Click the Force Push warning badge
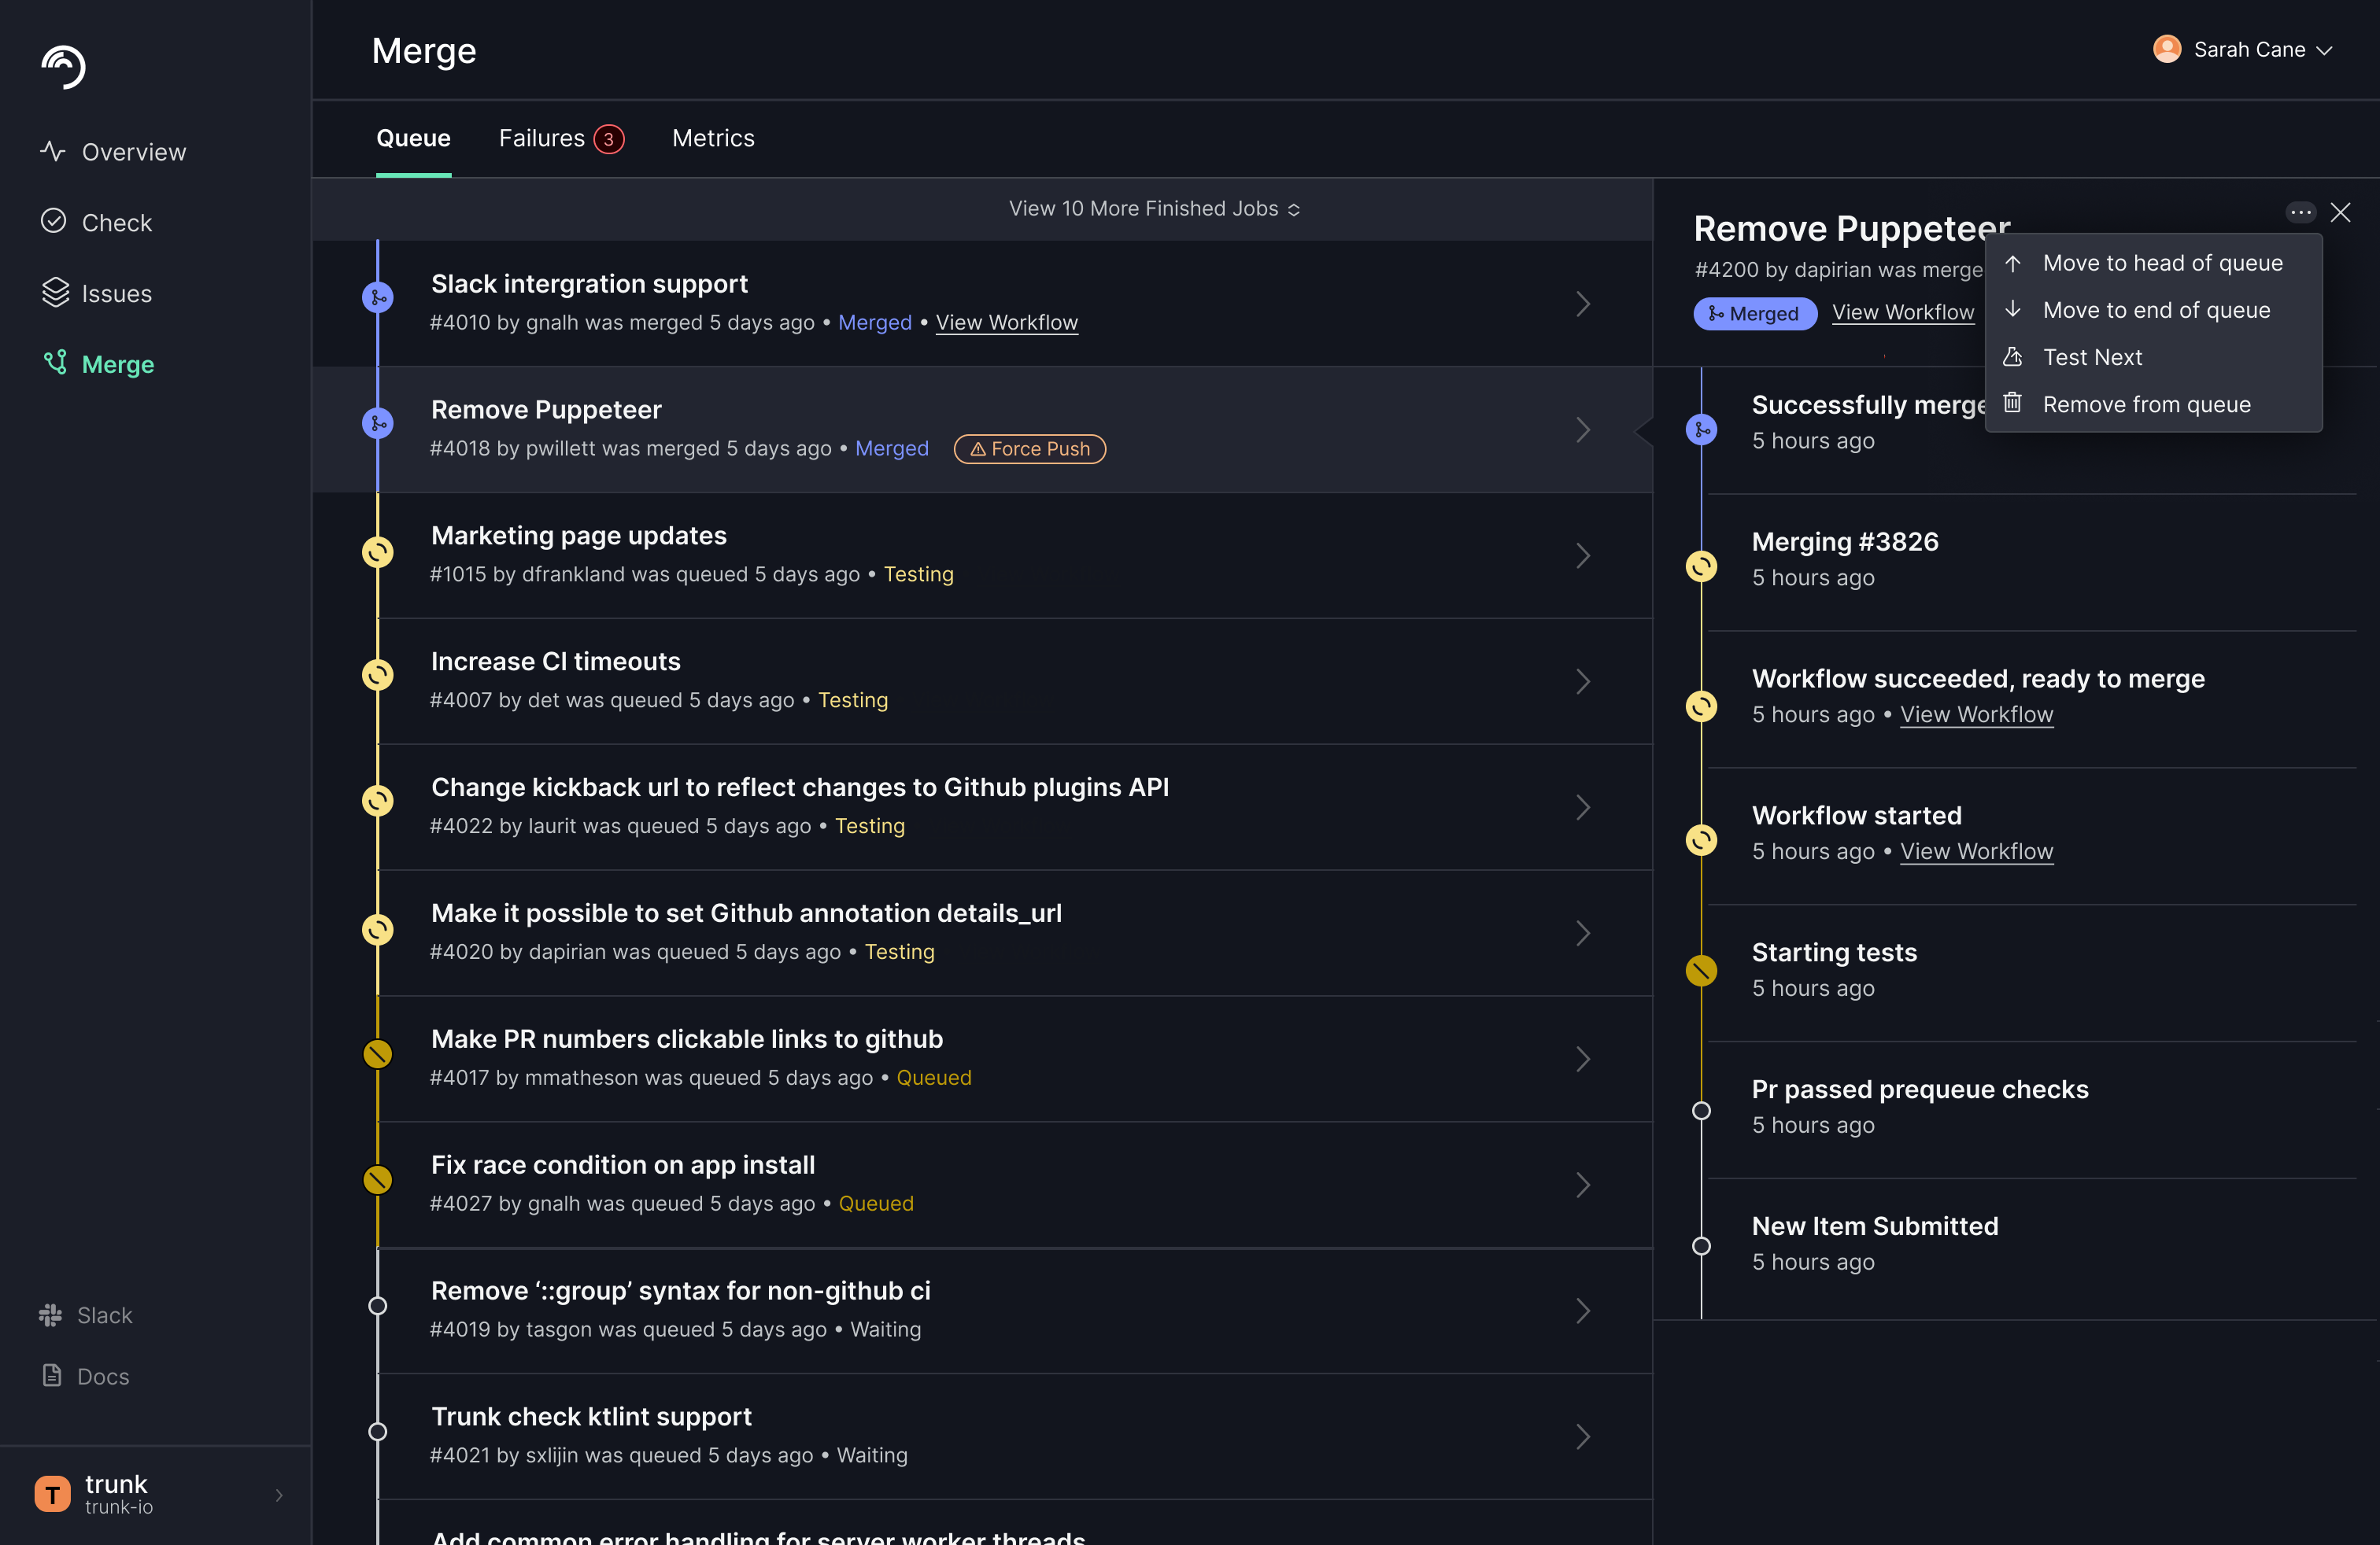This screenshot has width=2380, height=1545. pos(1030,448)
